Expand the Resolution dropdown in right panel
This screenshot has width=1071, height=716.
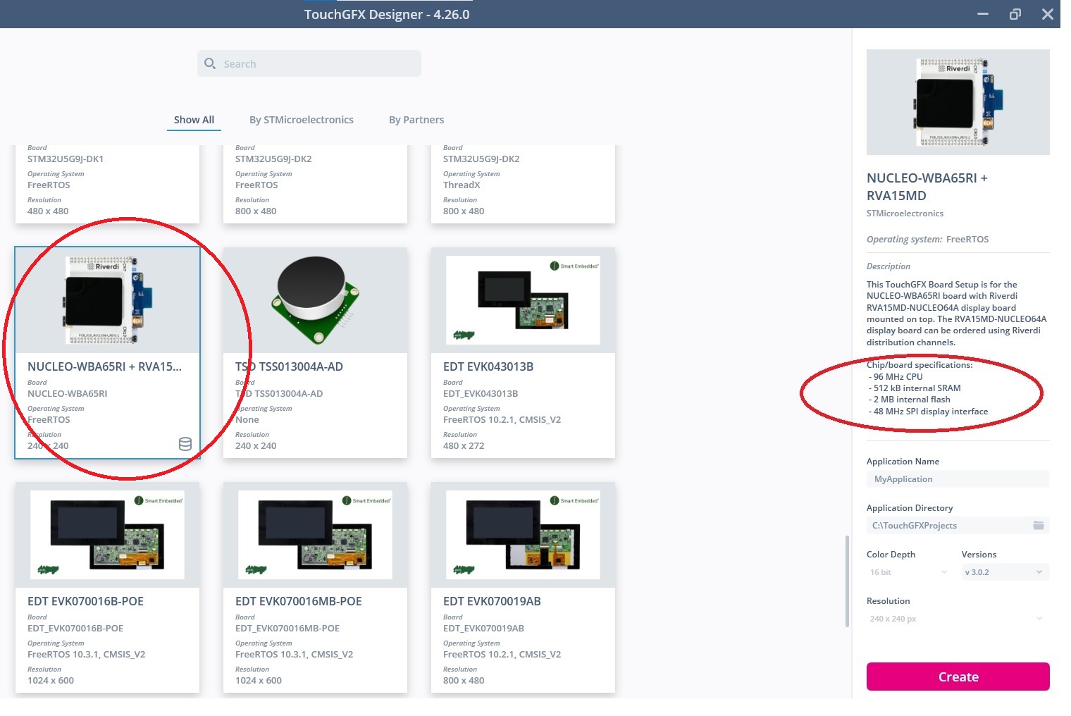pyautogui.click(x=956, y=618)
